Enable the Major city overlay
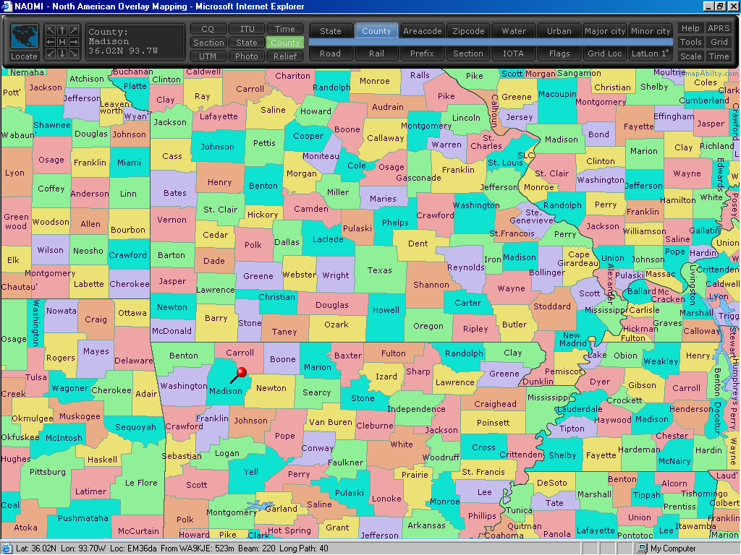741x555 pixels. (604, 31)
